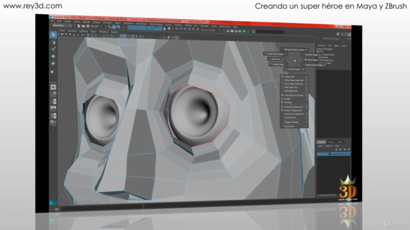The image size is (410, 230).
Task: Choose the Paint Selection tool
Action: click(53, 49)
